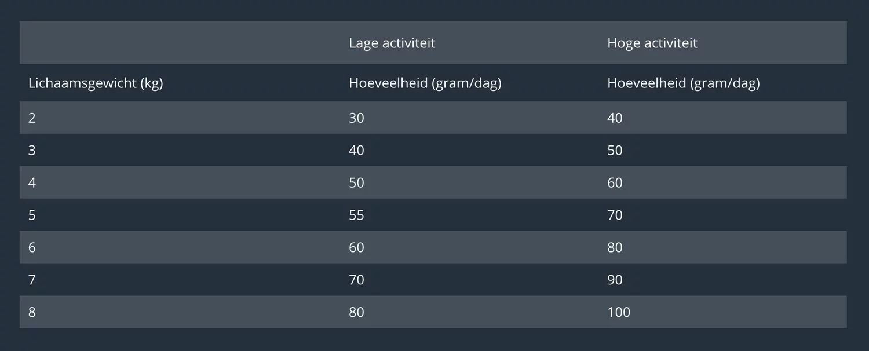Click the 'Lage activiteit' column header
The image size is (869, 351).
tap(392, 43)
